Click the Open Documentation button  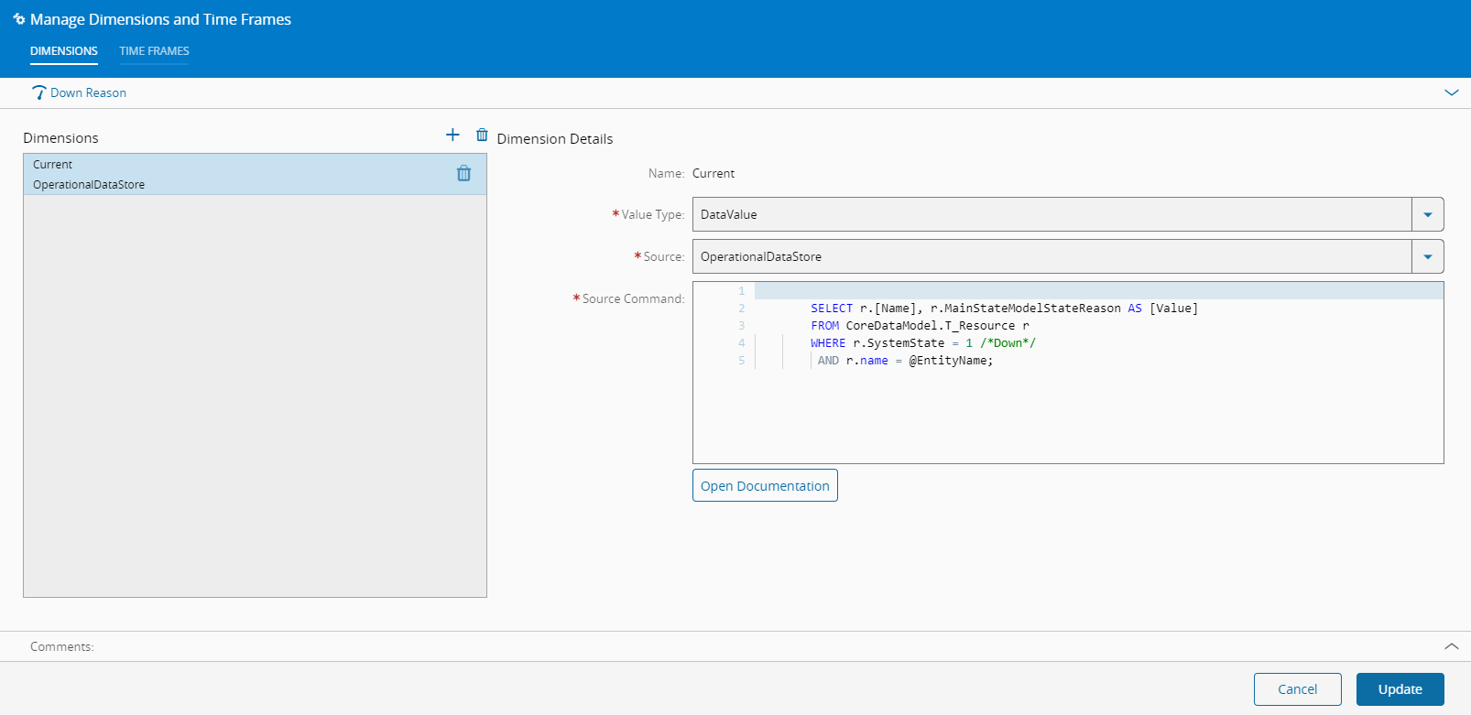(765, 485)
